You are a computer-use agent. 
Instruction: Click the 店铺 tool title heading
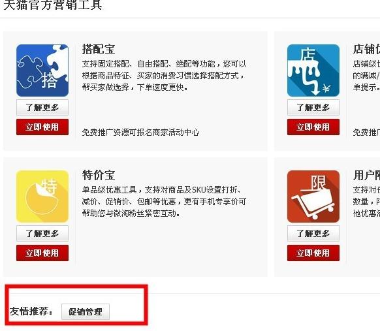[x=366, y=49]
